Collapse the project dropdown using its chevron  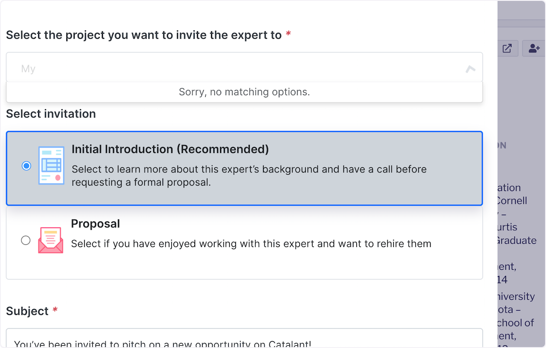(470, 69)
